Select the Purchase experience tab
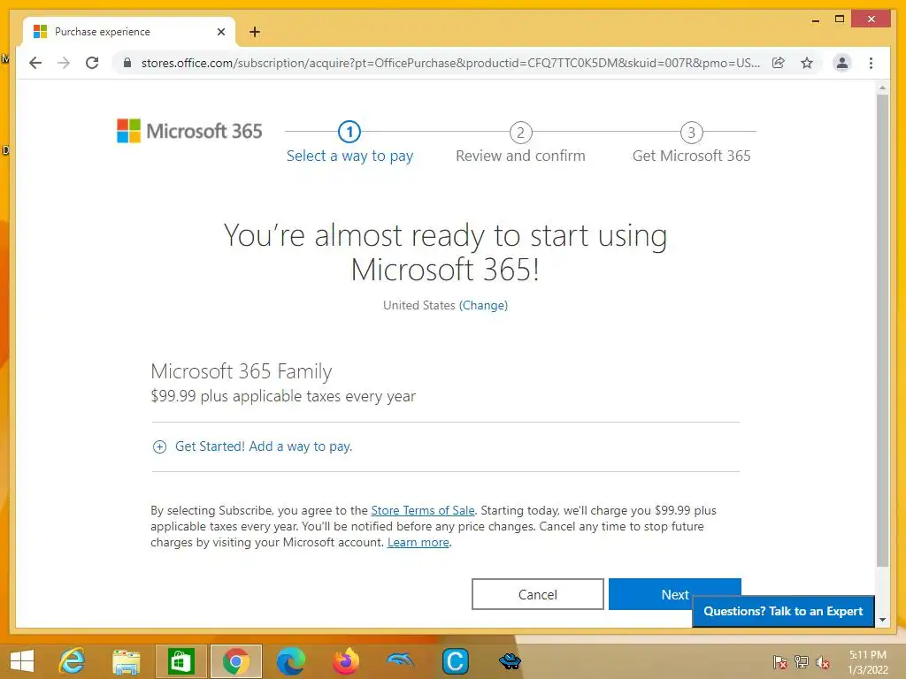 [x=129, y=32]
